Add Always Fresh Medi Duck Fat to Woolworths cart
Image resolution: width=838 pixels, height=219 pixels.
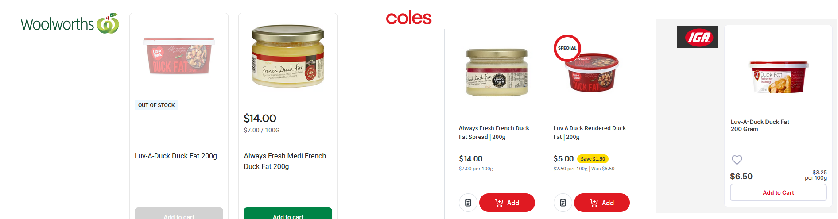(288, 213)
